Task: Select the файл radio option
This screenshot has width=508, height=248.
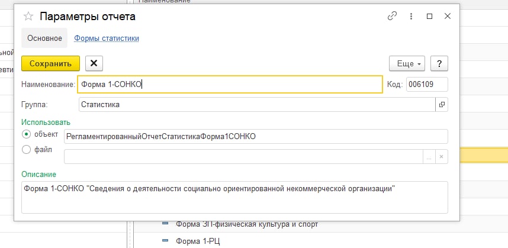Action: pos(26,150)
